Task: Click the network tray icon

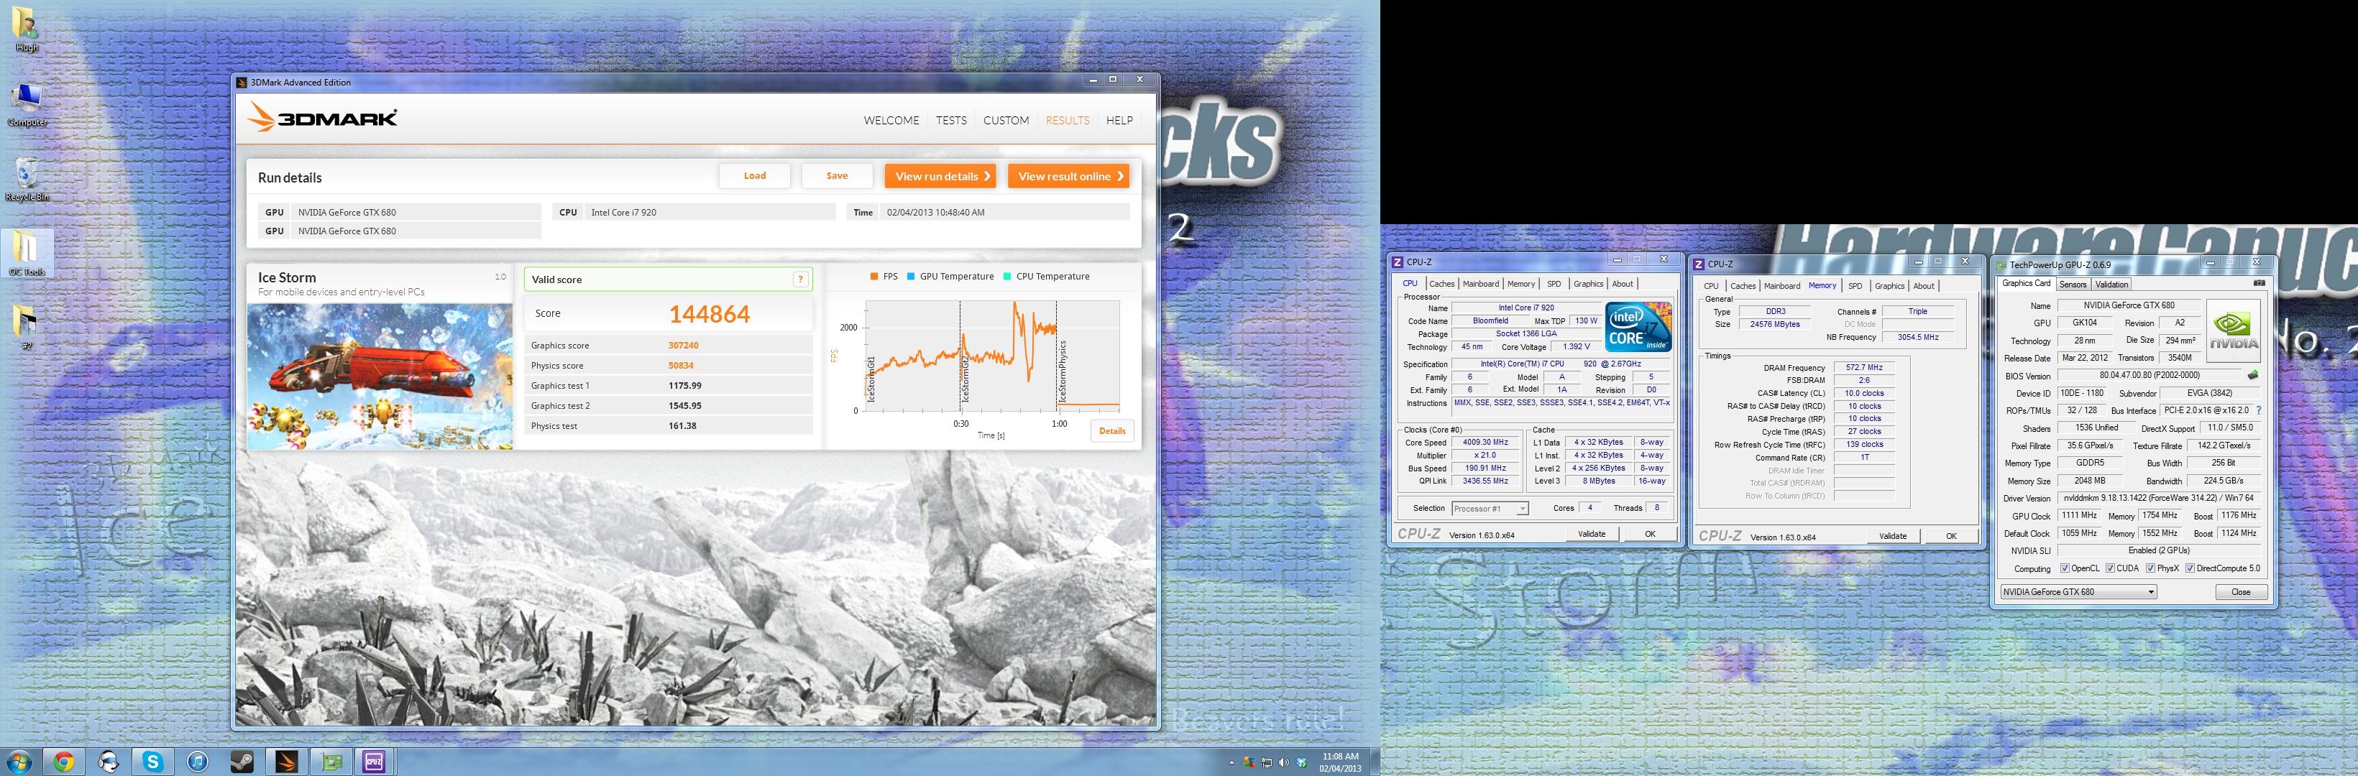Action: [1267, 762]
